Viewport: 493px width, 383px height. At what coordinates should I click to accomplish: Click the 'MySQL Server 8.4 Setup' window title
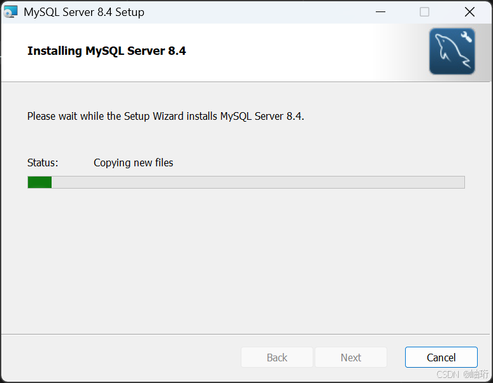84,12
